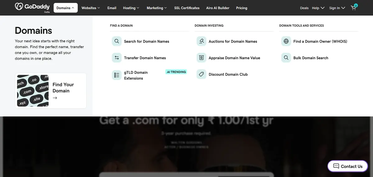Open Bulk Domain Search link

click(311, 58)
